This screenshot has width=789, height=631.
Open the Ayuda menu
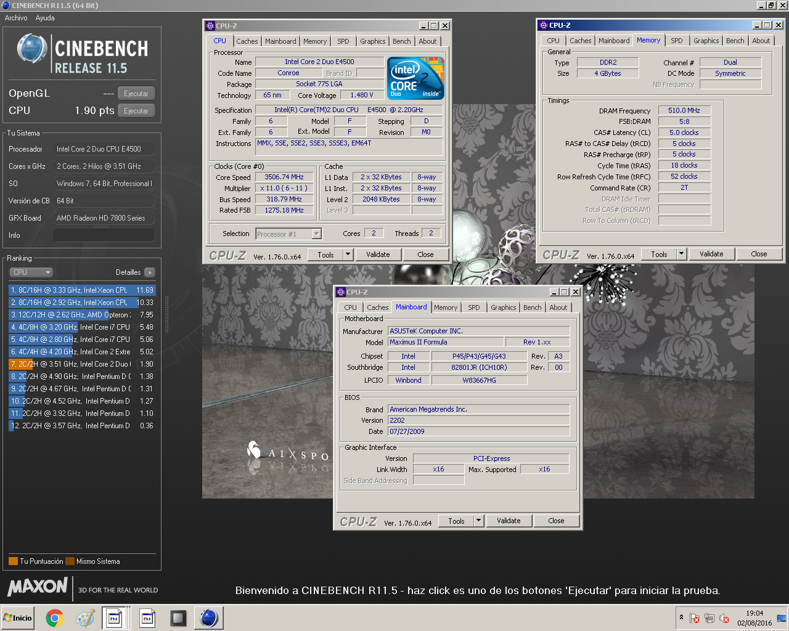click(45, 18)
